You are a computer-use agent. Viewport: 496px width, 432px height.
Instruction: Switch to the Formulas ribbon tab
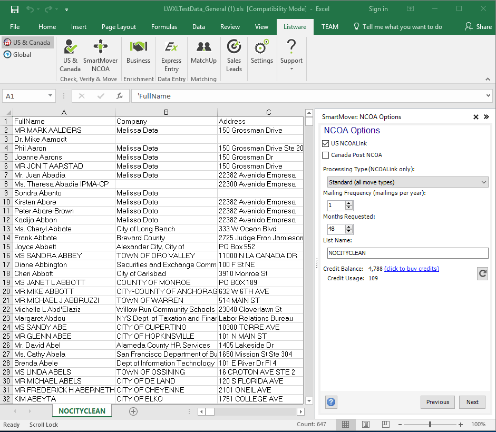[x=164, y=27]
